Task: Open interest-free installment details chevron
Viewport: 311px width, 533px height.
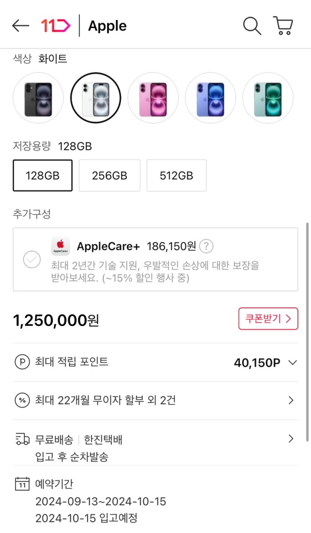Action: [x=291, y=400]
